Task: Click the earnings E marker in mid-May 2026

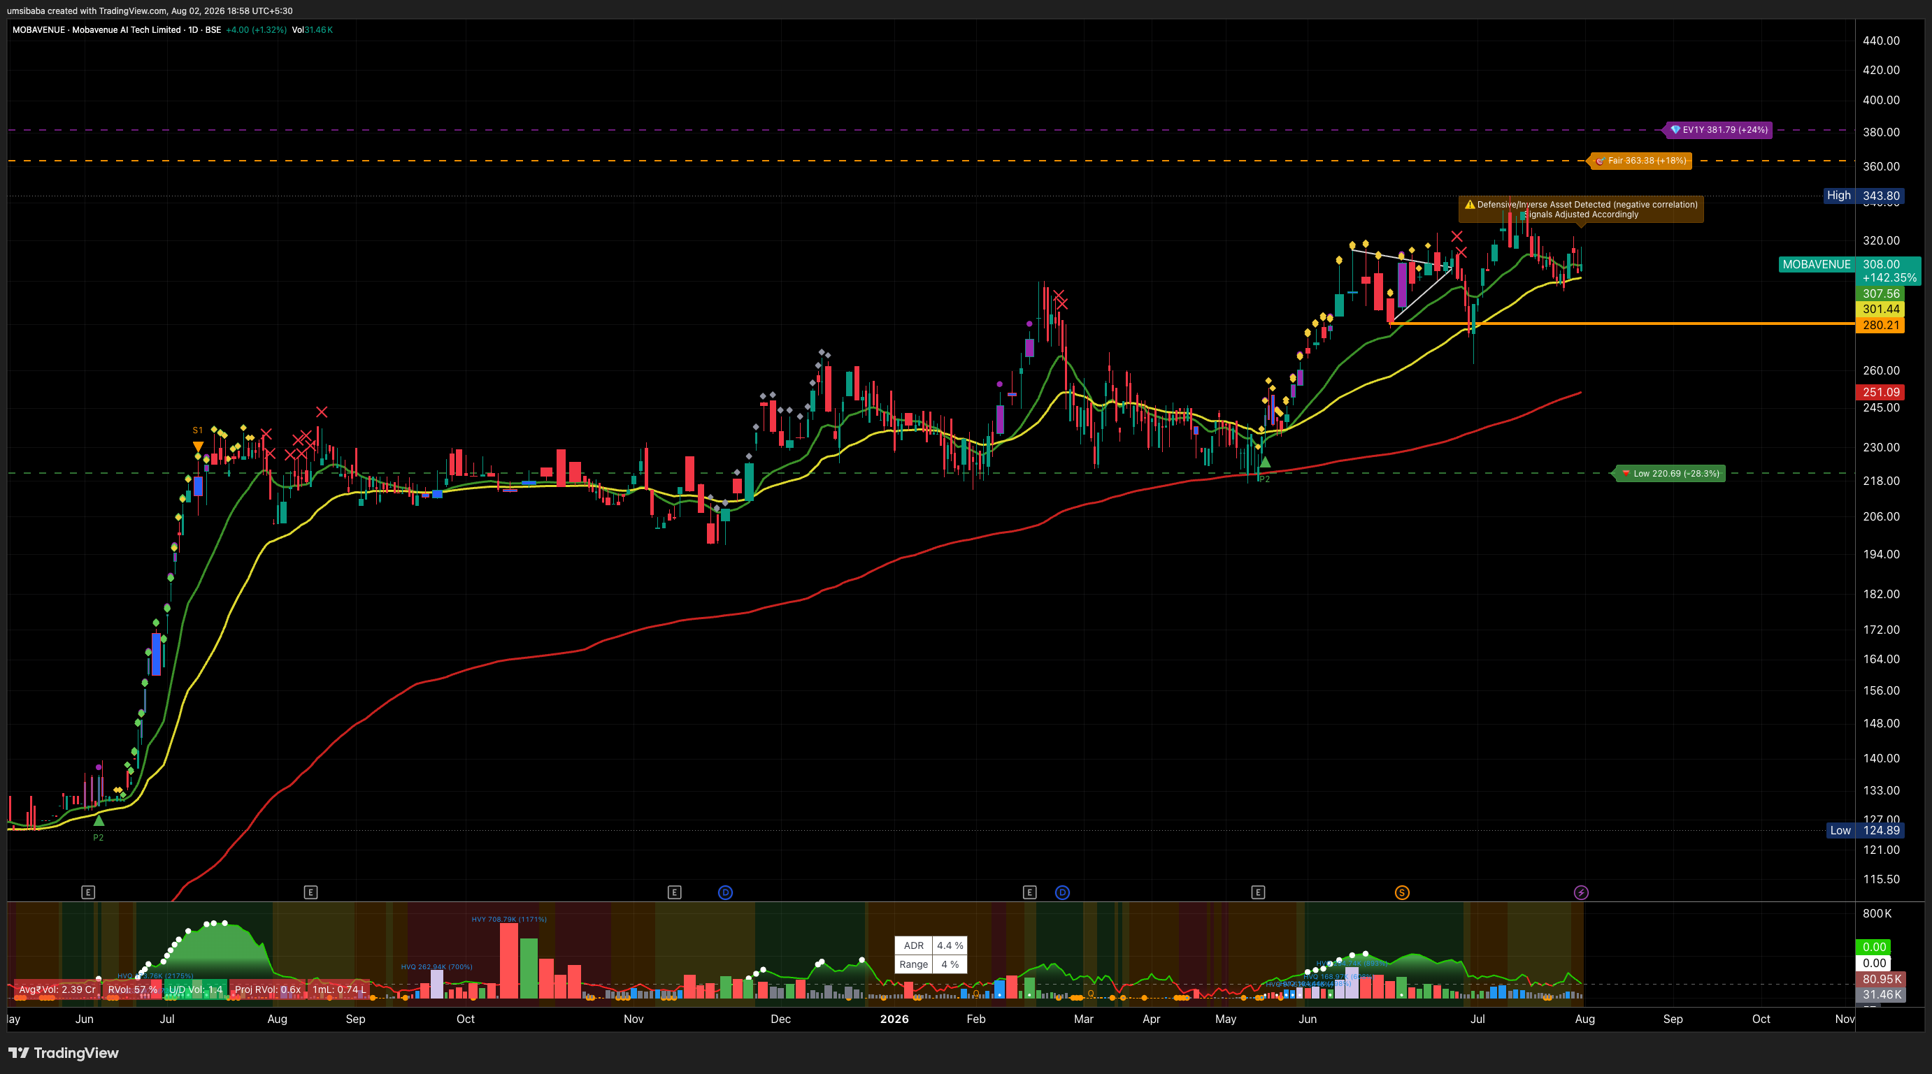Action: (1258, 892)
